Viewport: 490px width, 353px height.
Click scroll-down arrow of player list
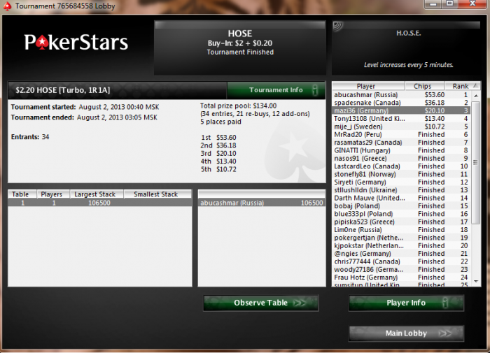coord(475,281)
